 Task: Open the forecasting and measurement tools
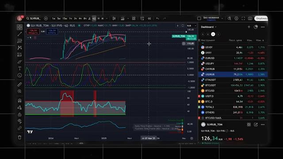coord(19,55)
